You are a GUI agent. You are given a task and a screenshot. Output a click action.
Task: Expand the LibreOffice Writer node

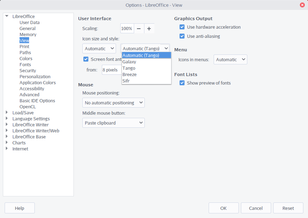[7, 125]
